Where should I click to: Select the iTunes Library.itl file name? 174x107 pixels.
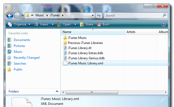click(x=79, y=48)
